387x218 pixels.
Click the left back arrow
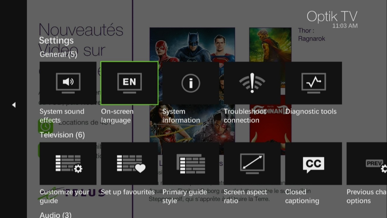pyautogui.click(x=13, y=105)
